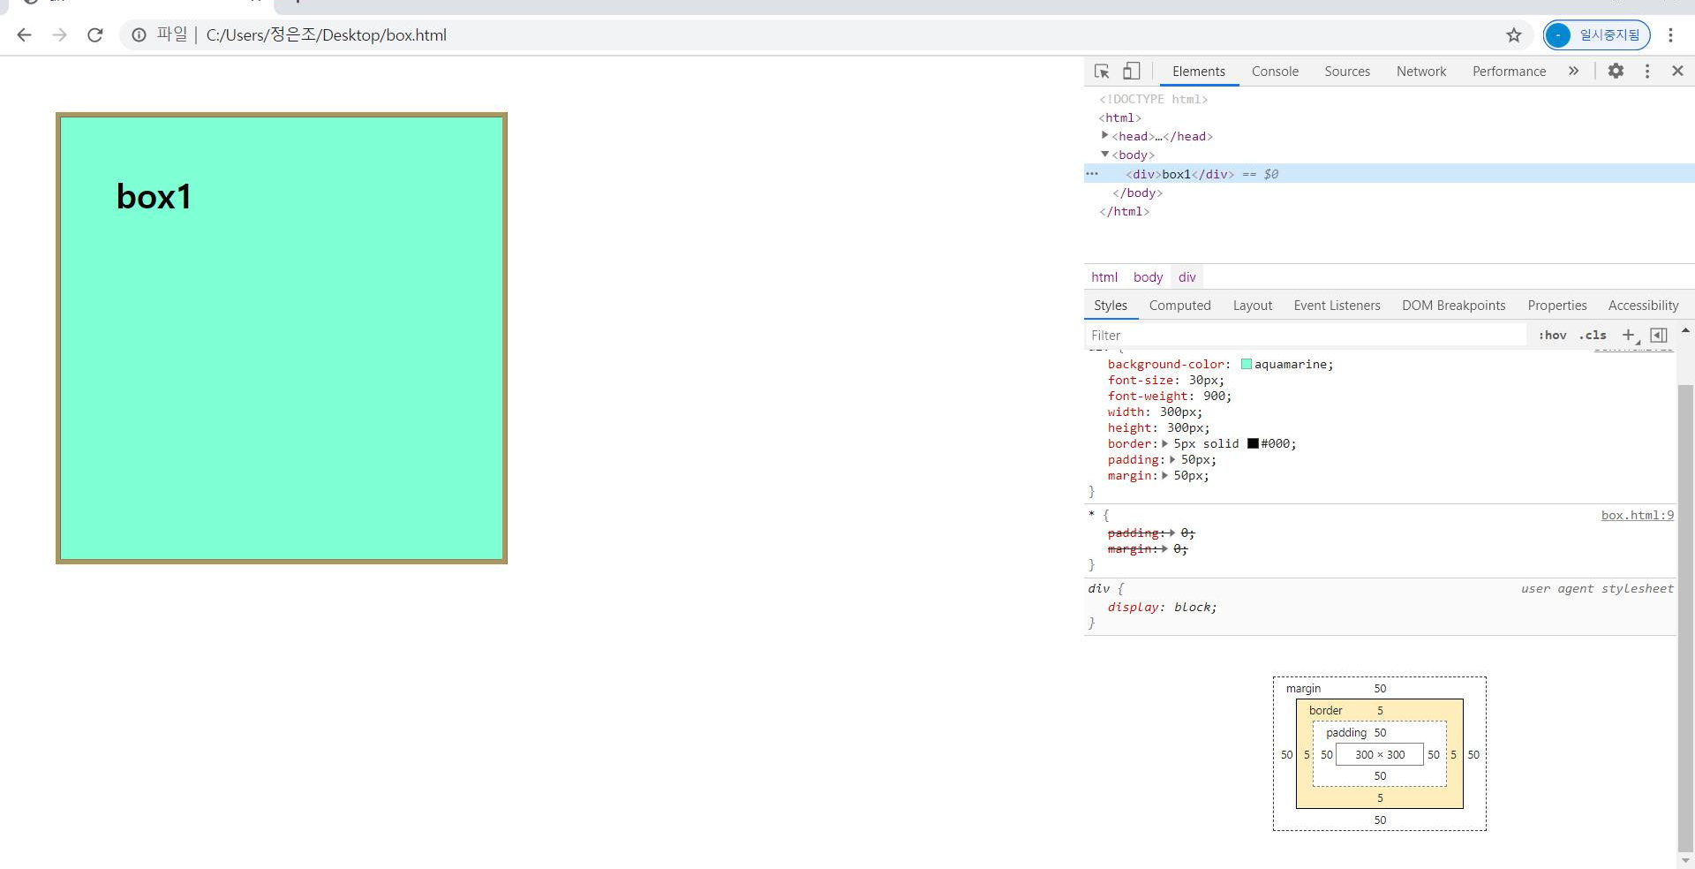The height and width of the screenshot is (869, 1695).
Task: Edit the font-weight 900 value
Action: (x=1214, y=396)
